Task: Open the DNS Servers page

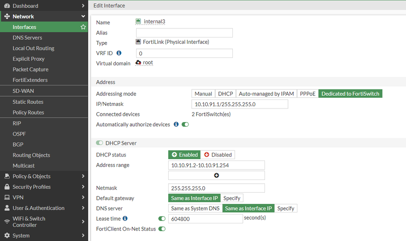Action: (x=27, y=38)
